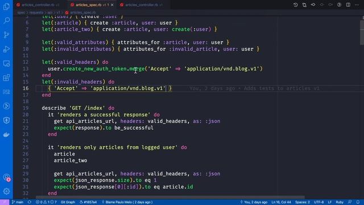Viewport: 364px width, 205px height.
Task: Click the commit hash #1857a4 in status bar
Action: 88,202
